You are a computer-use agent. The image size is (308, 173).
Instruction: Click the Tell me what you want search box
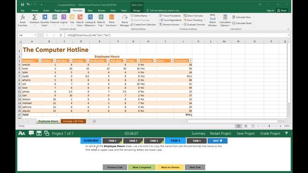tap(164, 11)
